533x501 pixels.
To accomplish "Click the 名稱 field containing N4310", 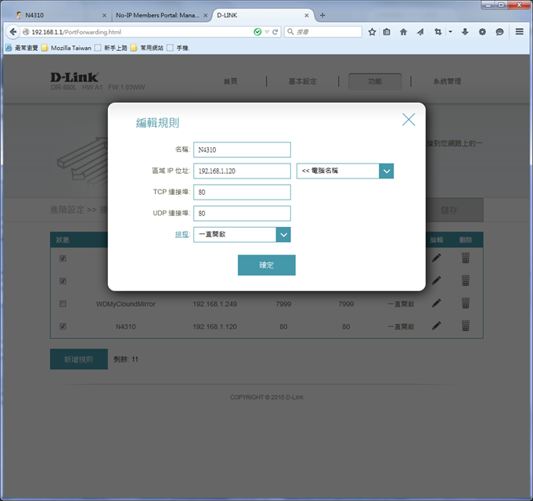I will [242, 150].
